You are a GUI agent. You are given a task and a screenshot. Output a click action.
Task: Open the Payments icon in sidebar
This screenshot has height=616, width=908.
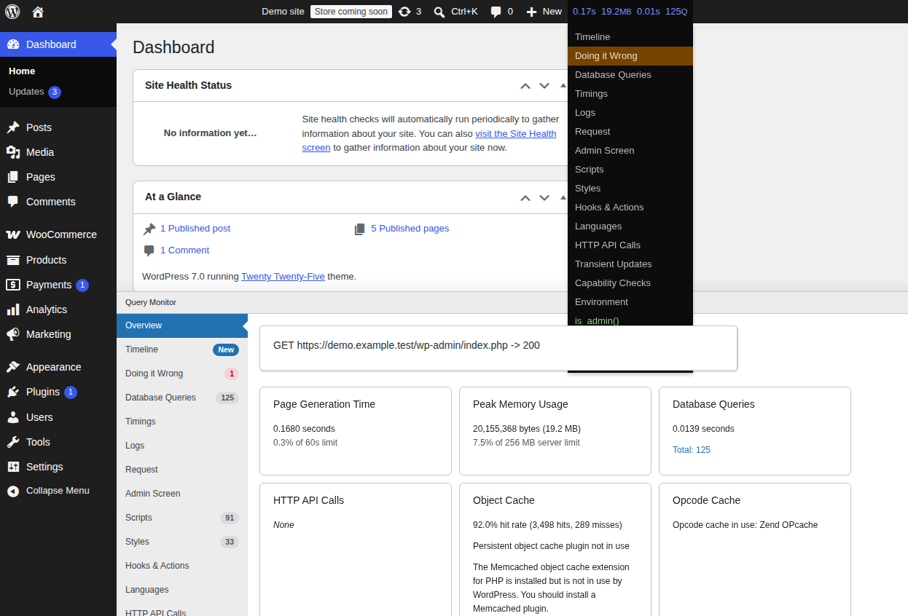[x=13, y=285]
